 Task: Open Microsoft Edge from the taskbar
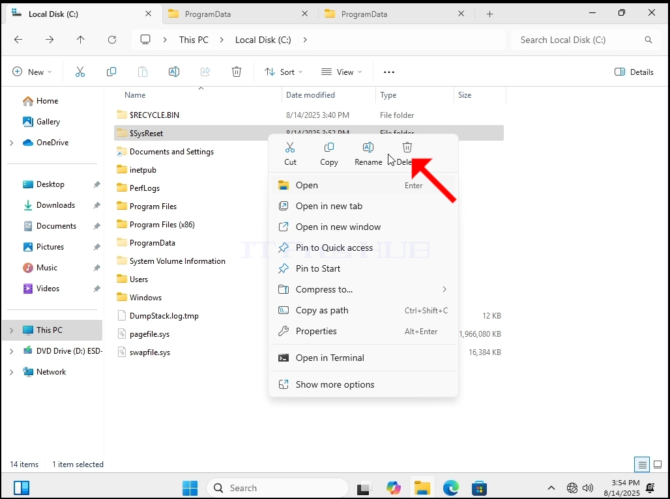pos(451,488)
